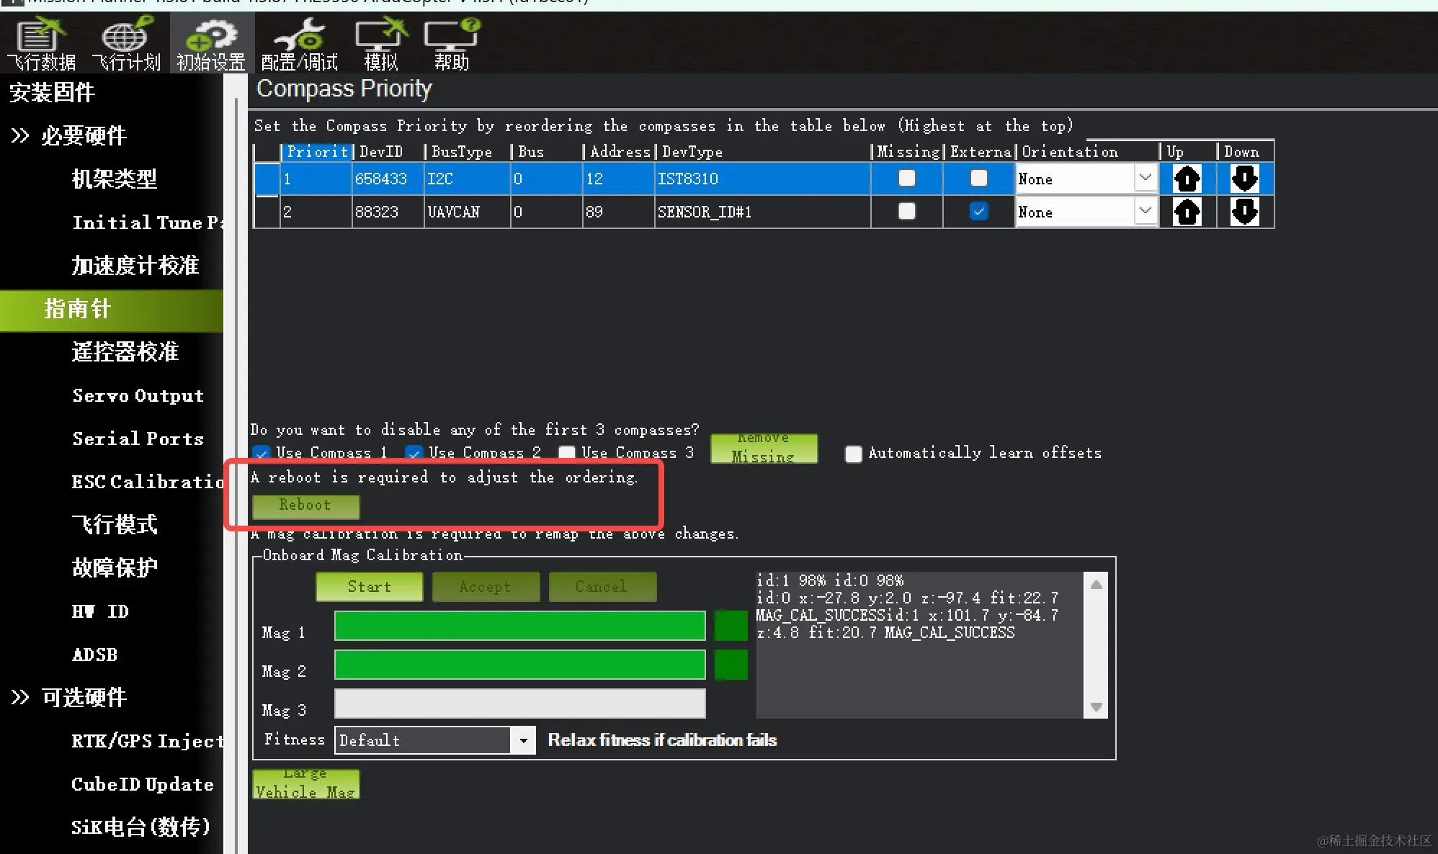Image resolution: width=1438 pixels, height=854 pixels.
Task: Start onboard mag calibration
Action: click(x=369, y=587)
